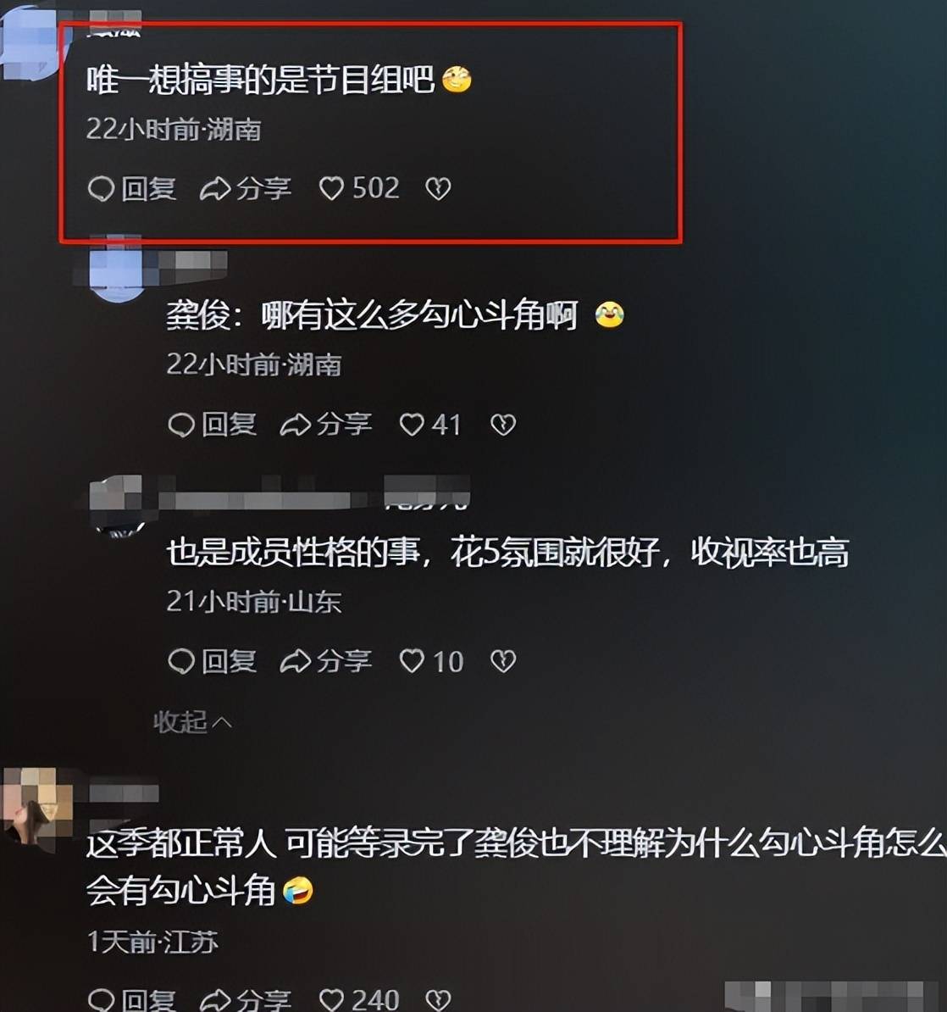Screen dimensions: 947x1012
Task: Share the 龚俊 勾心斗角 reply
Action: tap(326, 425)
